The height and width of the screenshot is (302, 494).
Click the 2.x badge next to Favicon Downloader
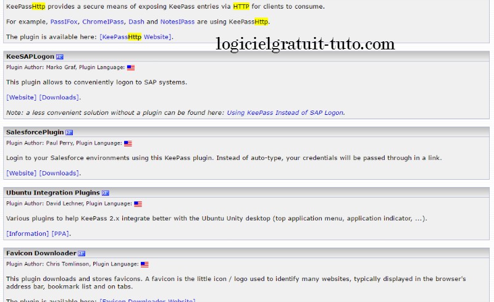(82, 253)
